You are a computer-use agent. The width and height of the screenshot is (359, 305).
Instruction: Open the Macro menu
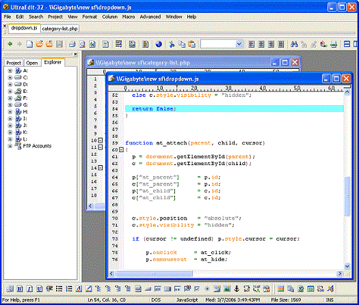pos(129,16)
